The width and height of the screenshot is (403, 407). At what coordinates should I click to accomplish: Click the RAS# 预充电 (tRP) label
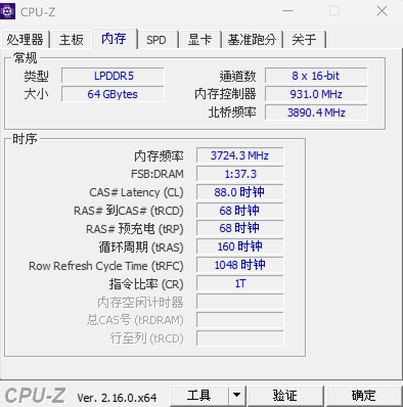pyautogui.click(x=135, y=229)
